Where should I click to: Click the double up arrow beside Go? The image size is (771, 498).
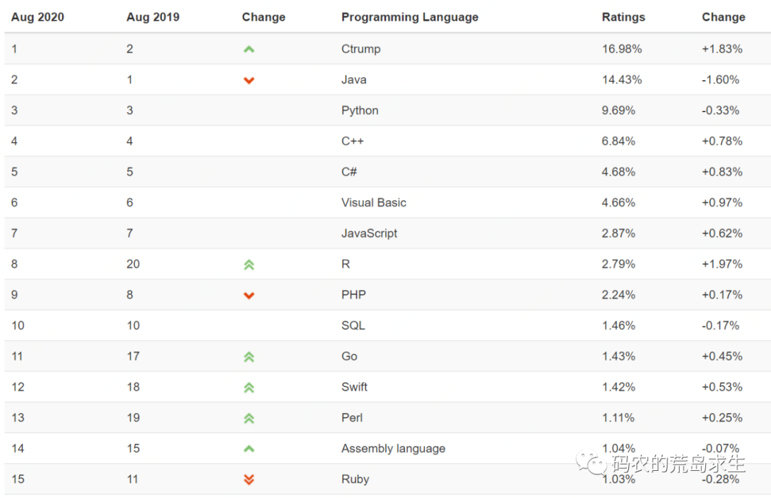click(x=248, y=357)
